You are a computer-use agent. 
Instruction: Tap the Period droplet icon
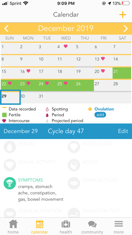tap(10, 147)
